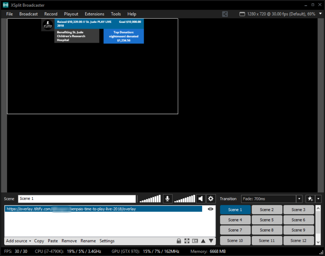The image size is (325, 256).
Task: Open the Broadcast menu
Action: pyautogui.click(x=28, y=14)
